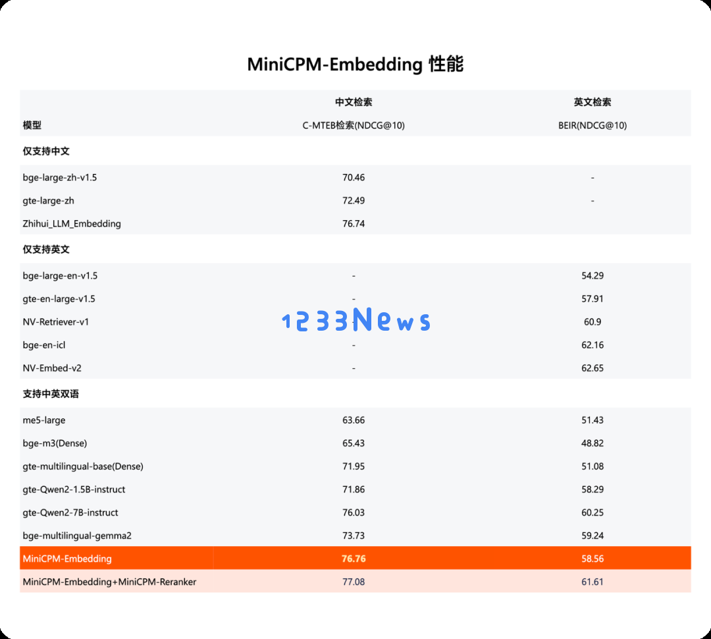
Task: Select the value 62.65
Action: [592, 368]
